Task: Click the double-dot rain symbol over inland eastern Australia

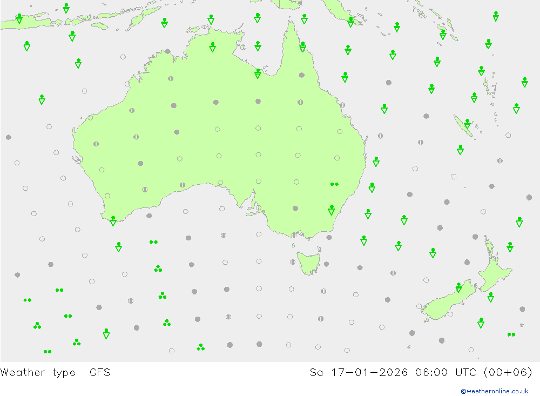Action: pyautogui.click(x=334, y=184)
